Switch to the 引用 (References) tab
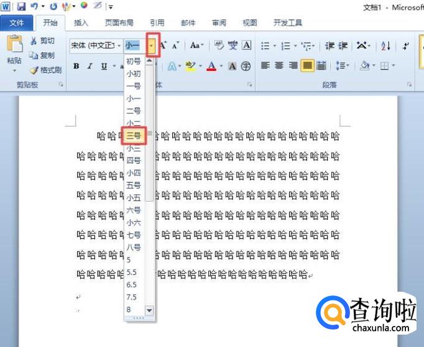The image size is (424, 347). coord(157,23)
